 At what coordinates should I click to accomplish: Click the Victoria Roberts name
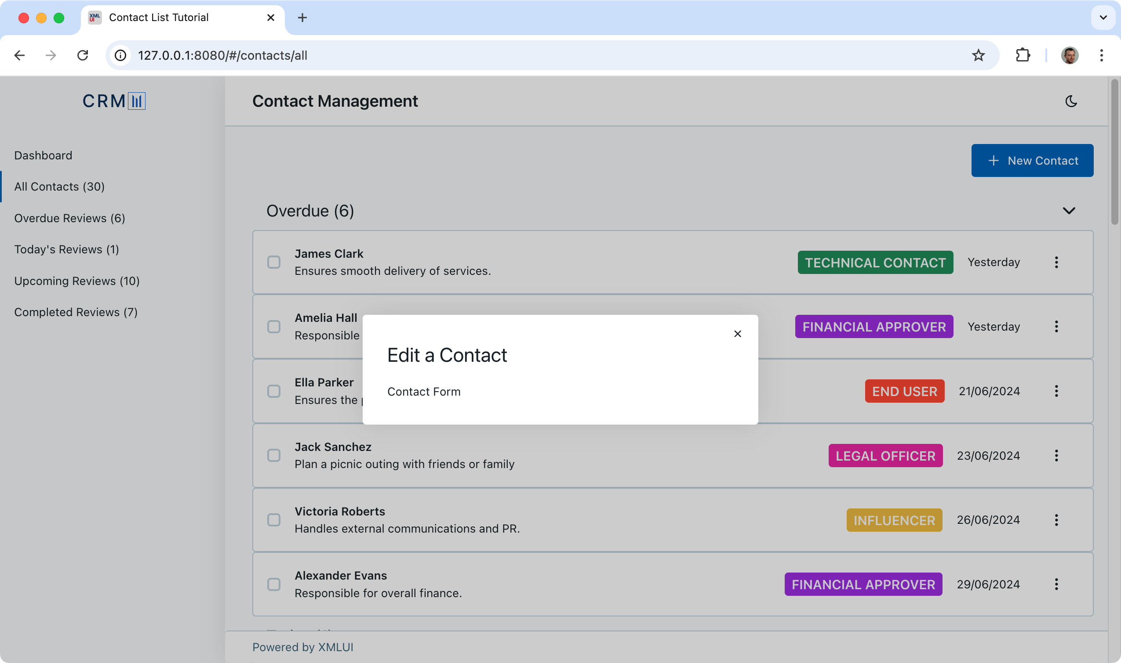pos(339,512)
